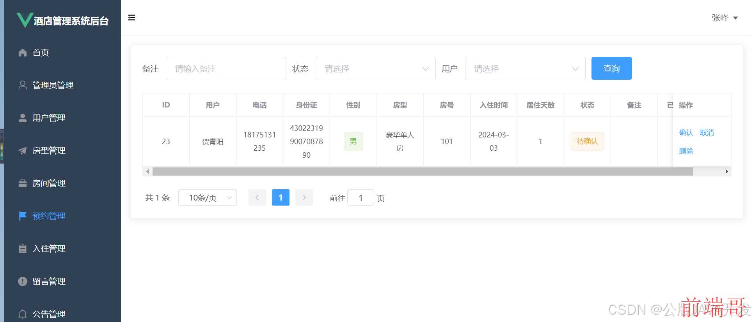
Task: Click the user icon beside 用户管理
Action: click(23, 118)
